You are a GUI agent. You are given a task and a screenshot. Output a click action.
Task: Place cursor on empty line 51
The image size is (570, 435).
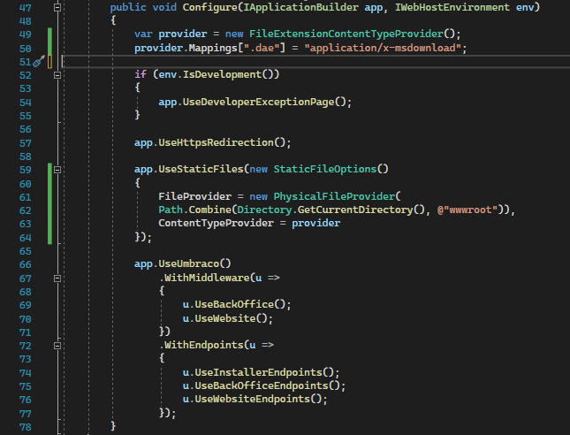tap(315, 62)
